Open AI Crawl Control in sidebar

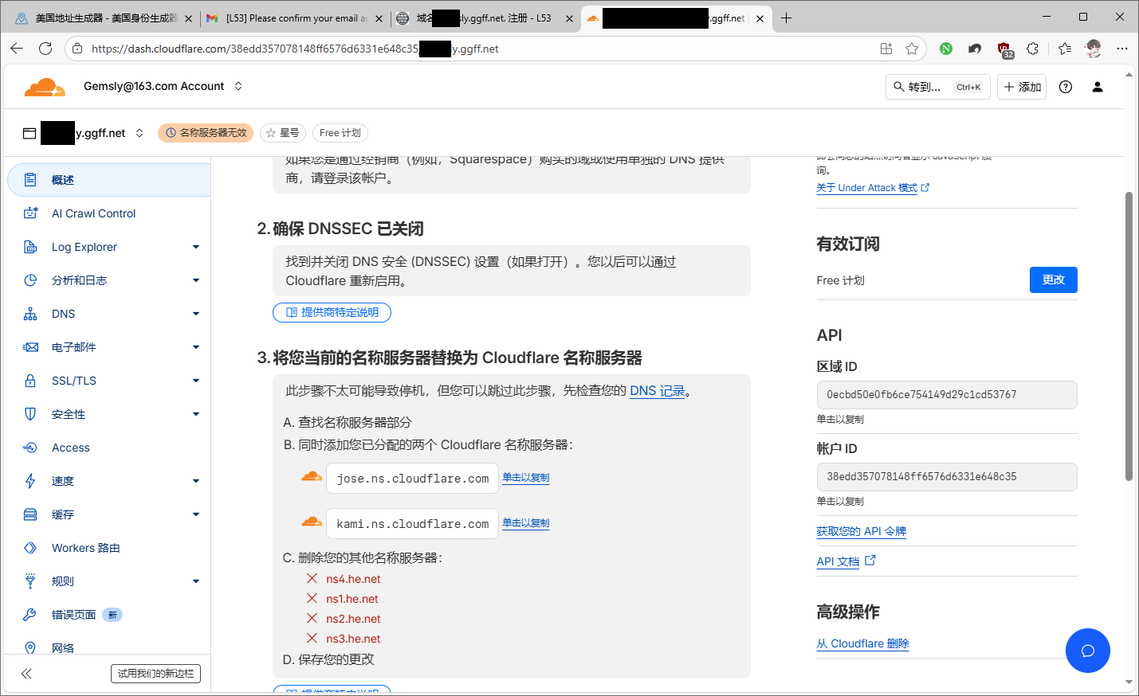[93, 213]
